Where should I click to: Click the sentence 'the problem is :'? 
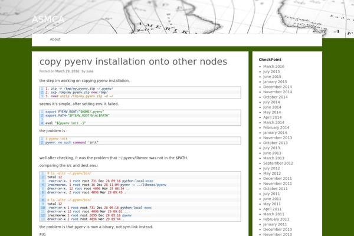click(x=53, y=131)
